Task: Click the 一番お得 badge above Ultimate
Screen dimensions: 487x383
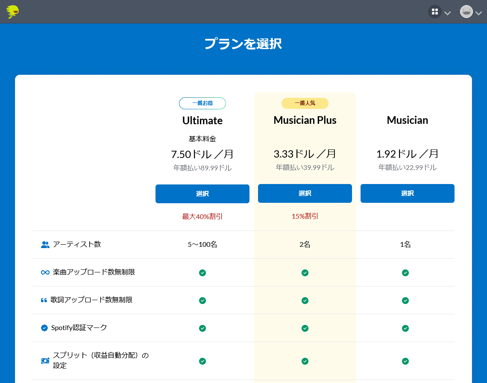Action: coord(202,103)
